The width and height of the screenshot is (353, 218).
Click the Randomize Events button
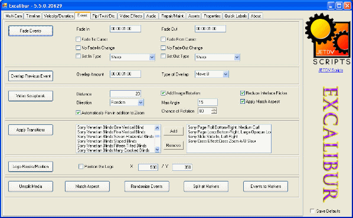[146, 186]
